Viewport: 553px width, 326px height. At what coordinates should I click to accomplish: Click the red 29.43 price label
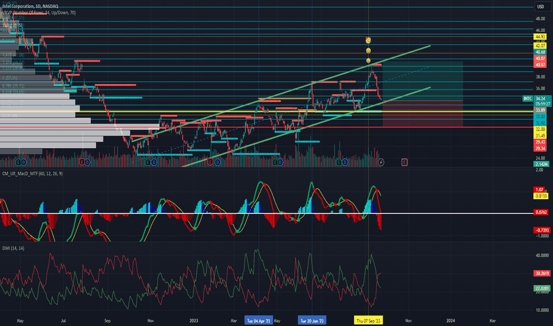pos(541,142)
